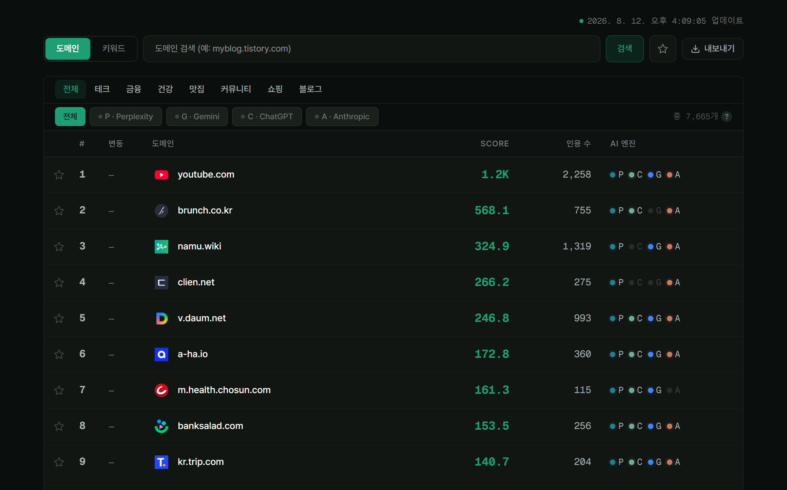The height and width of the screenshot is (490, 787).
Task: Favorite the a-ha.io row star
Action: tap(59, 354)
